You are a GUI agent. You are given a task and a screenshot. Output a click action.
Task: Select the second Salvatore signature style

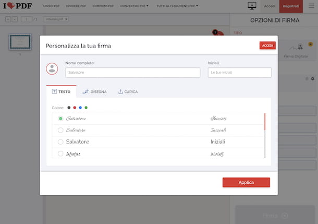pos(60,130)
